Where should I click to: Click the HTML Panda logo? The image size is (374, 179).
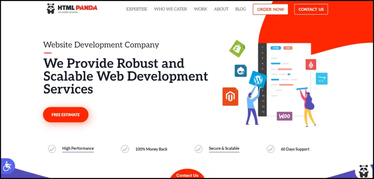[x=72, y=9]
